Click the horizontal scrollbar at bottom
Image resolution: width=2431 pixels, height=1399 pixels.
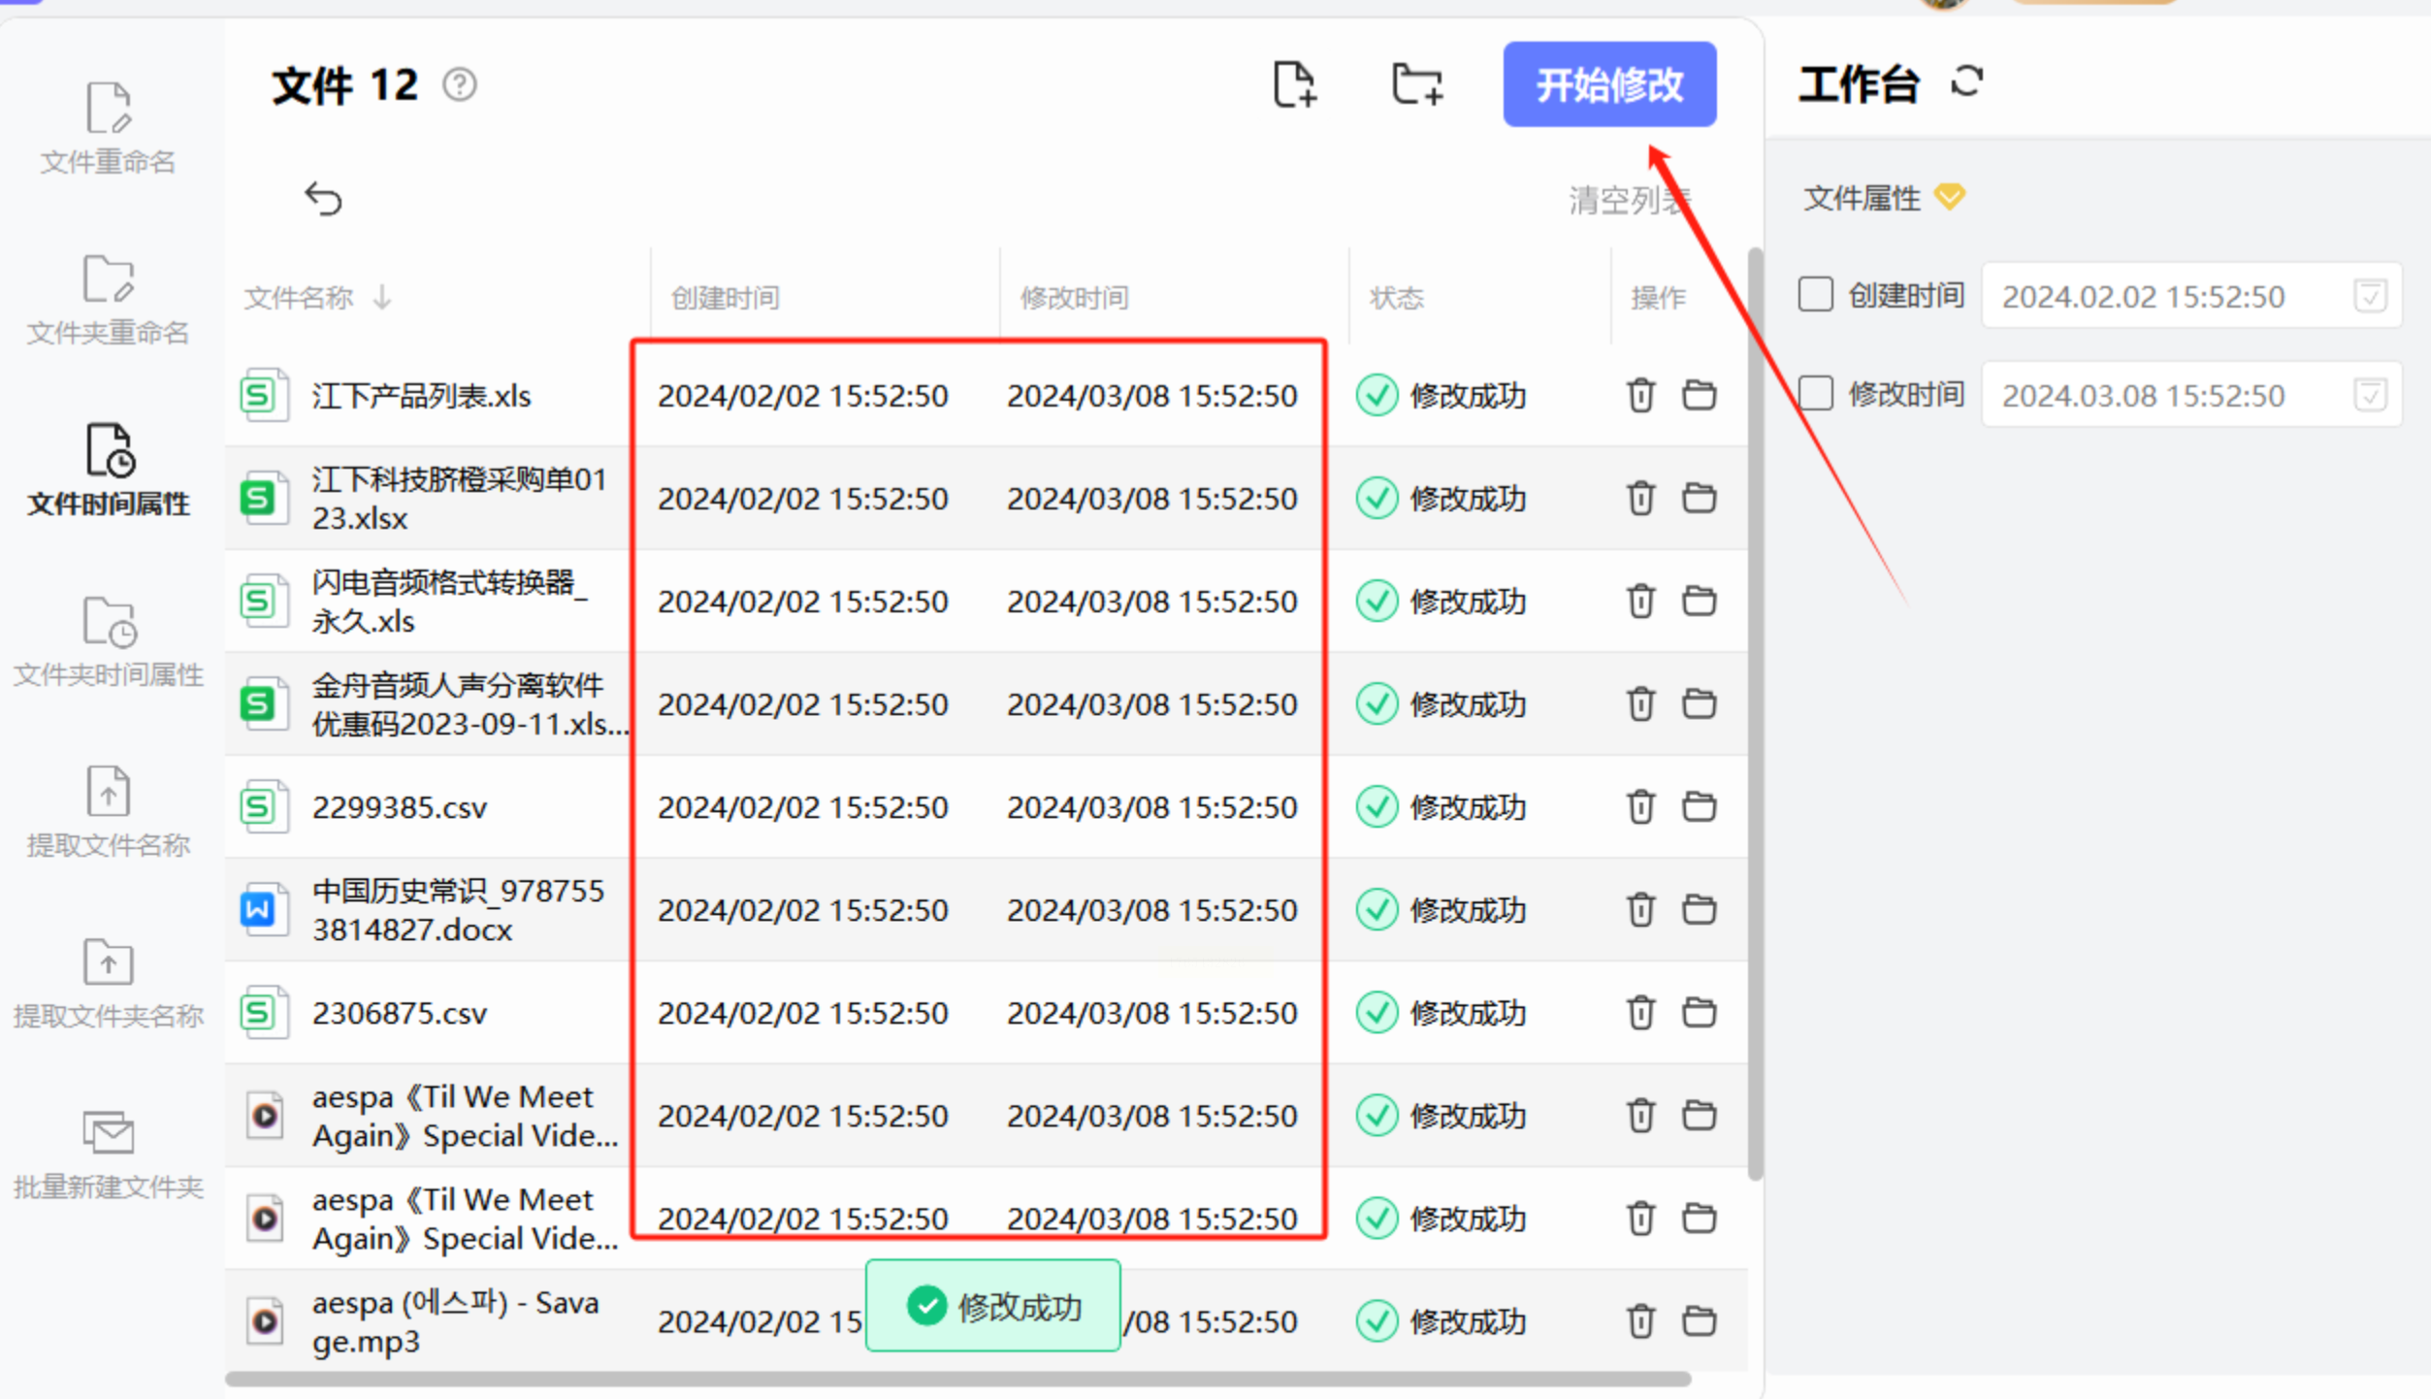click(x=956, y=1379)
